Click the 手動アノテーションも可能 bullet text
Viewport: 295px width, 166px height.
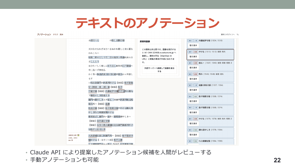pyautogui.click(x=64, y=160)
